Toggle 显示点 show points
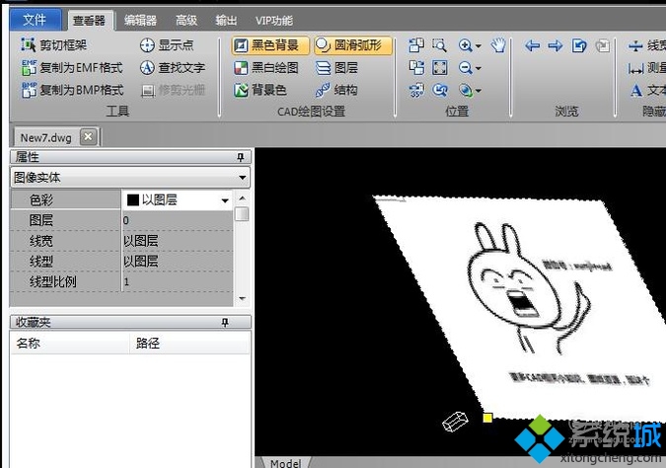This screenshot has height=468, width=666. click(167, 45)
